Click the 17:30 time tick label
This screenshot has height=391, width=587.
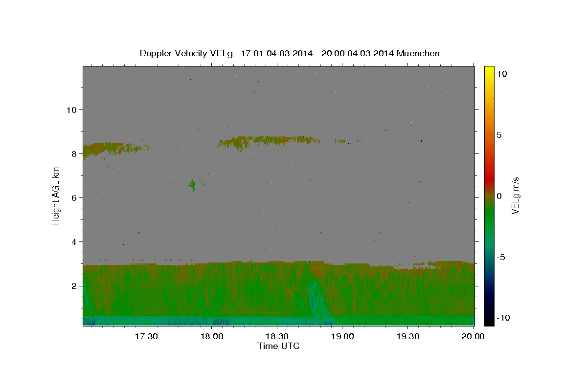point(146,337)
